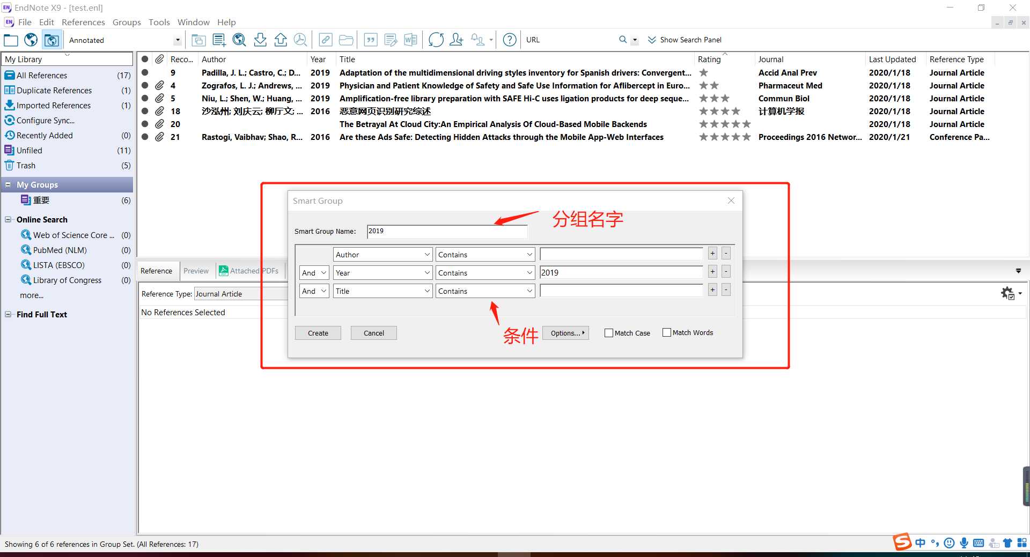
Task: Open the Help question mark icon
Action: pos(510,40)
